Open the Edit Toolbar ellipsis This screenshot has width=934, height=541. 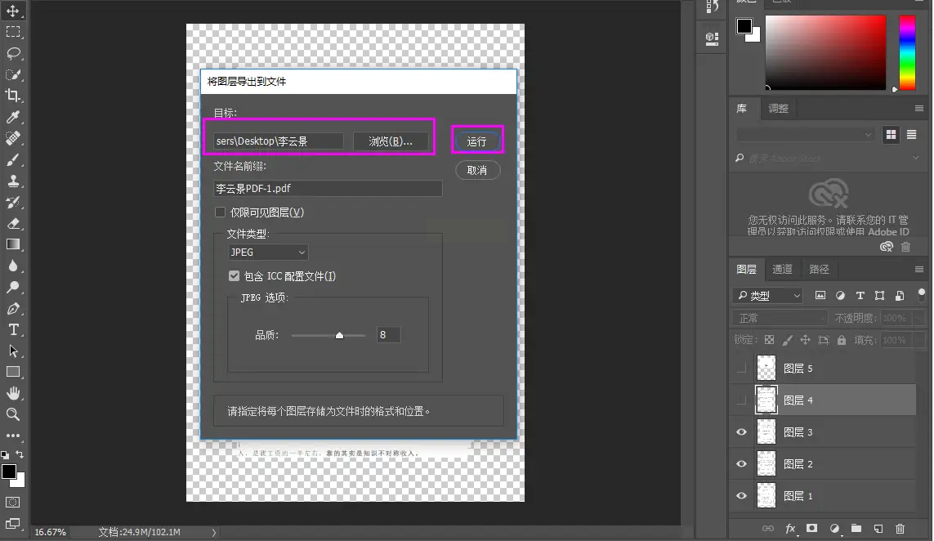click(x=12, y=436)
